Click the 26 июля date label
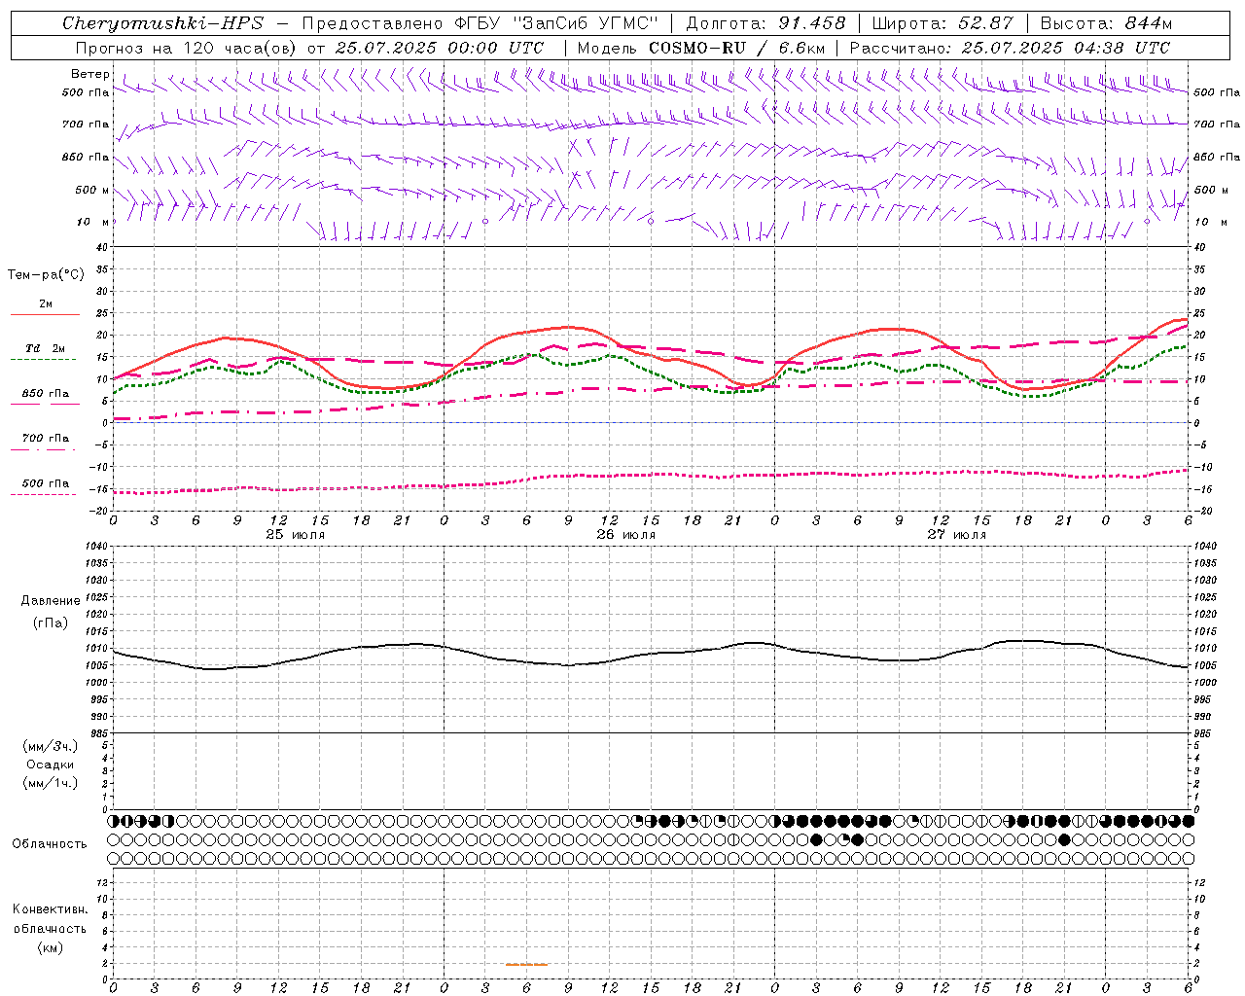The width and height of the screenshot is (1245, 996). (626, 535)
